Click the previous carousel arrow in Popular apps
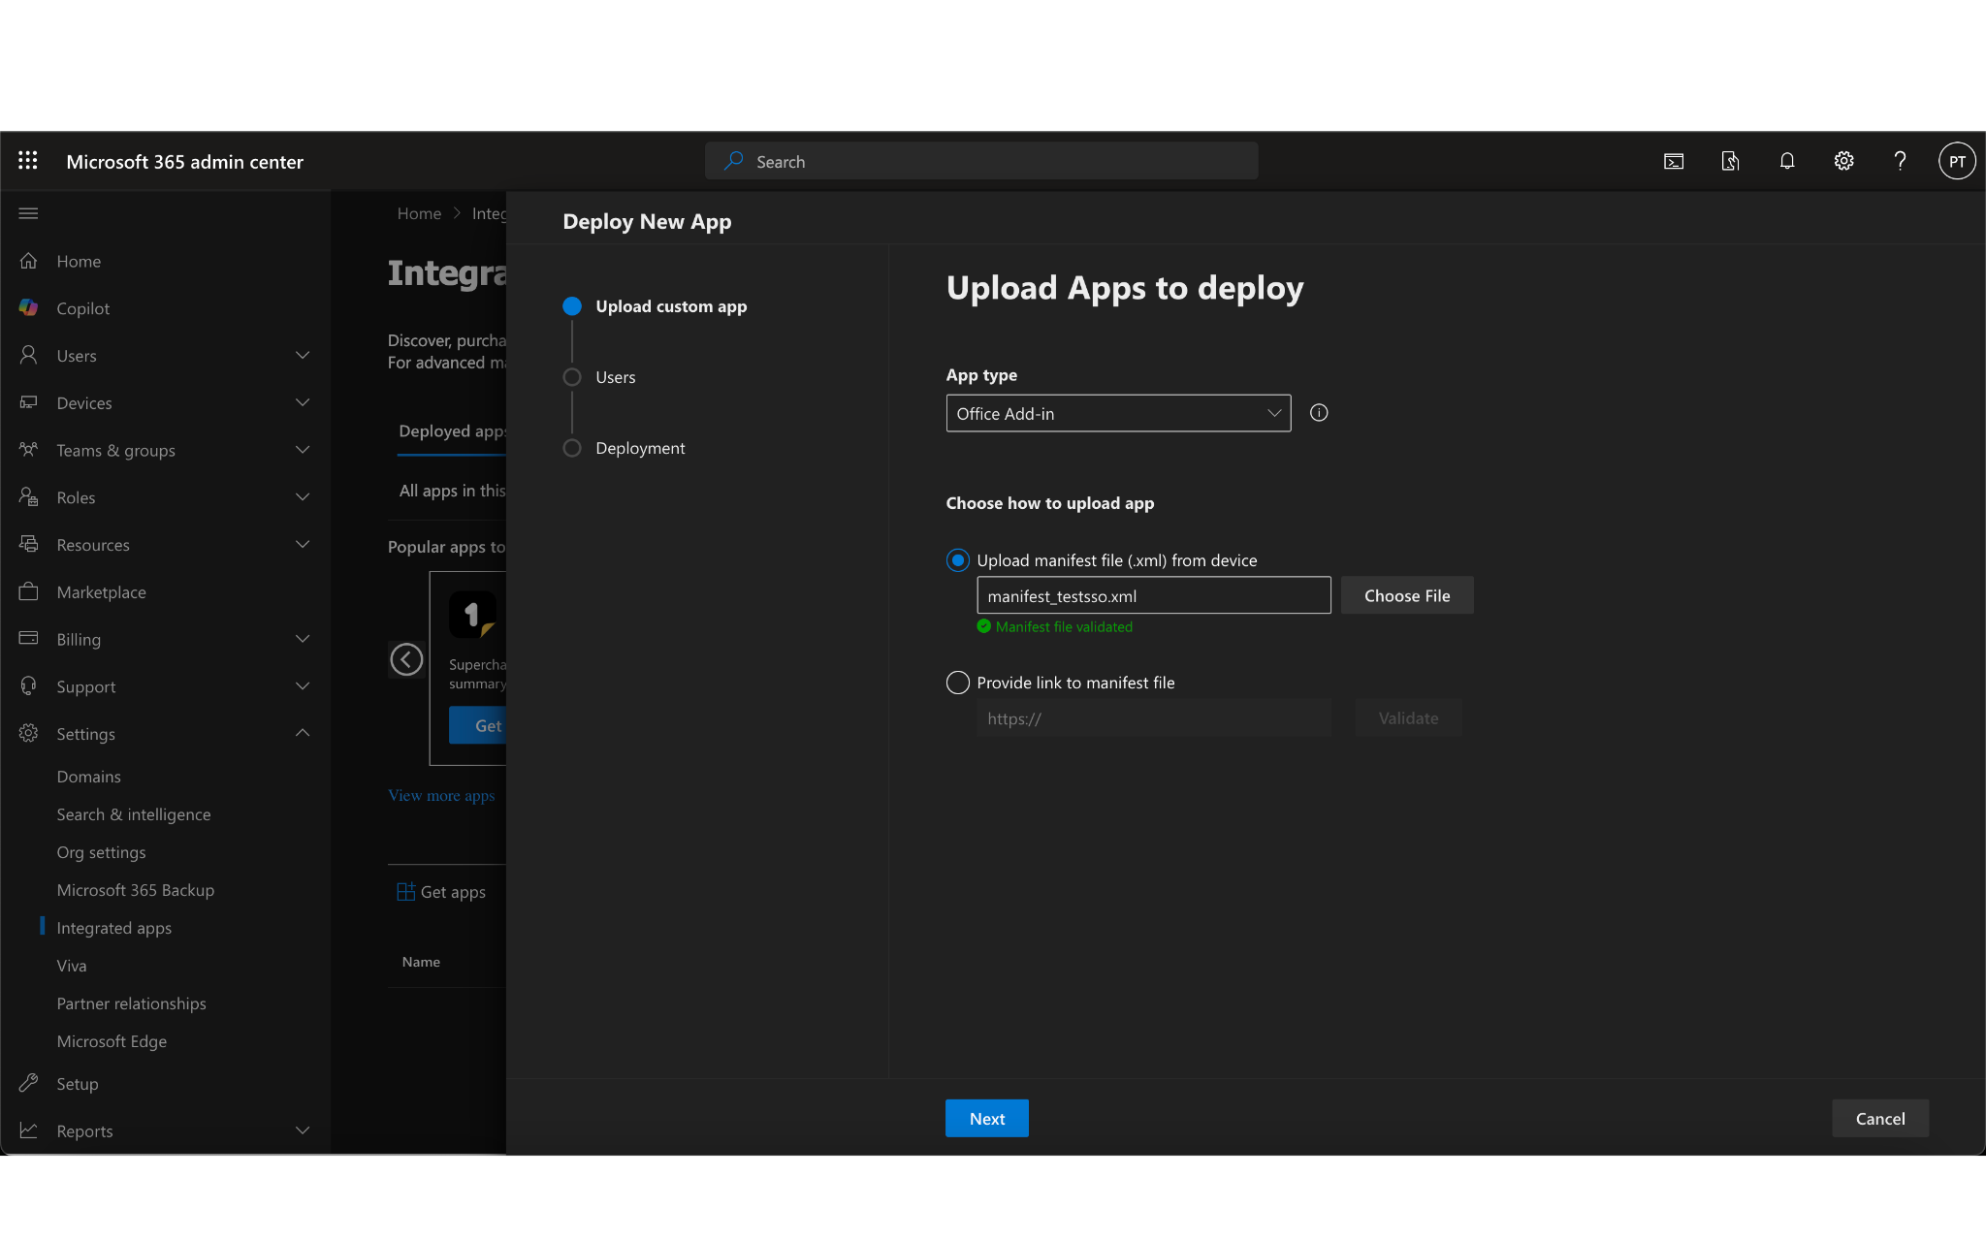This screenshot has width=1986, height=1241. [x=406, y=659]
